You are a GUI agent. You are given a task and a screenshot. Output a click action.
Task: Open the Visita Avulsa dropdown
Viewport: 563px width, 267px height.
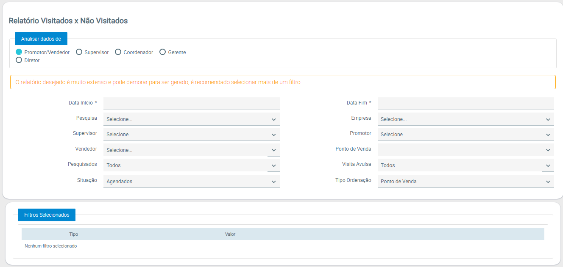[465, 165]
